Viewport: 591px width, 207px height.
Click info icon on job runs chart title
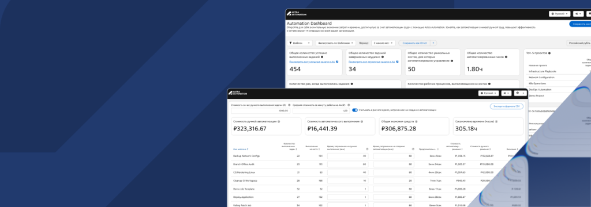(351, 84)
